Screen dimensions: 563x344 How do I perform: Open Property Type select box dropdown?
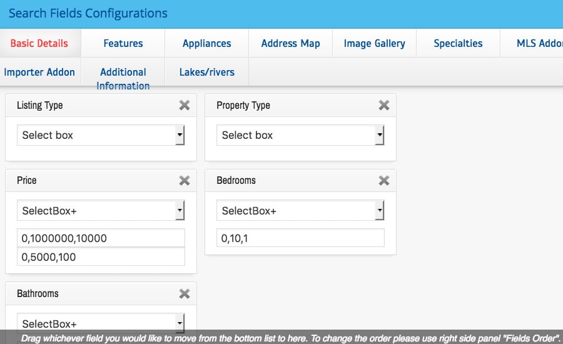(300, 135)
